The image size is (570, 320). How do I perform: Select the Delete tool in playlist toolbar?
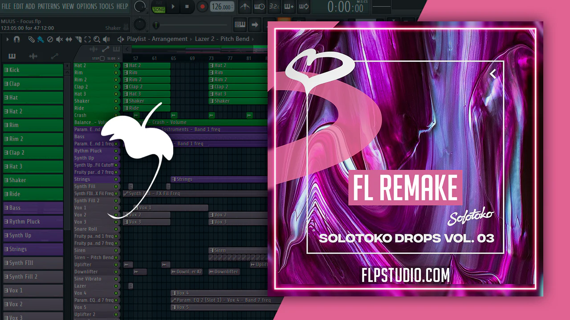(50, 39)
